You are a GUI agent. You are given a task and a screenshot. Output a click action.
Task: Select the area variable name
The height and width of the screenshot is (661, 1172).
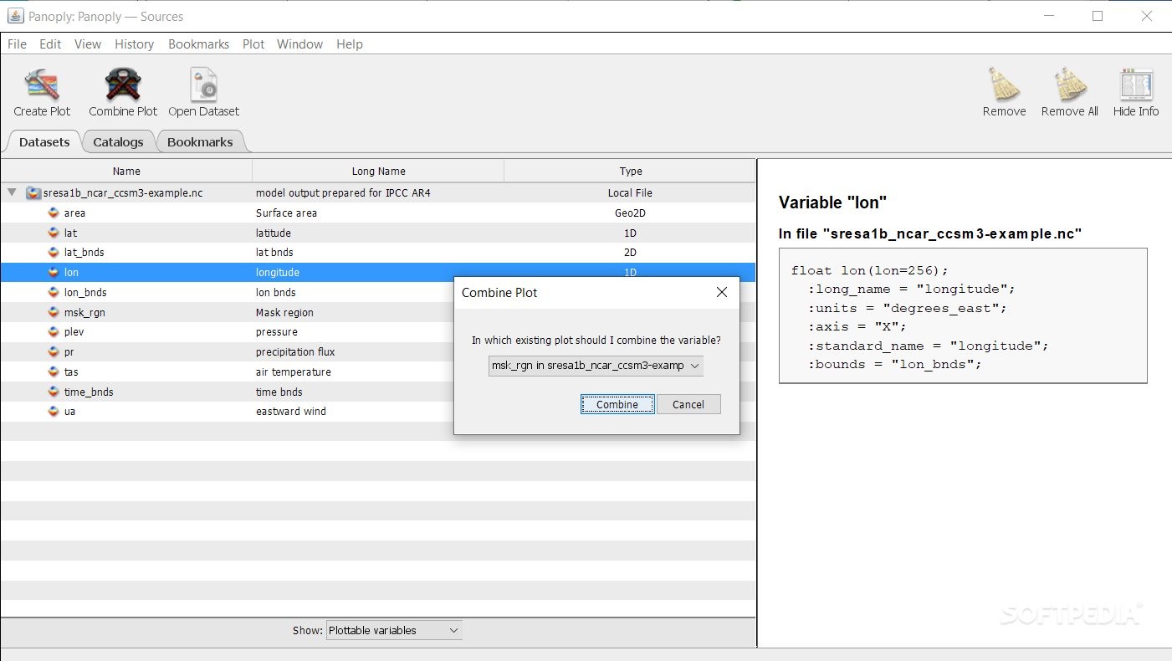(x=74, y=213)
